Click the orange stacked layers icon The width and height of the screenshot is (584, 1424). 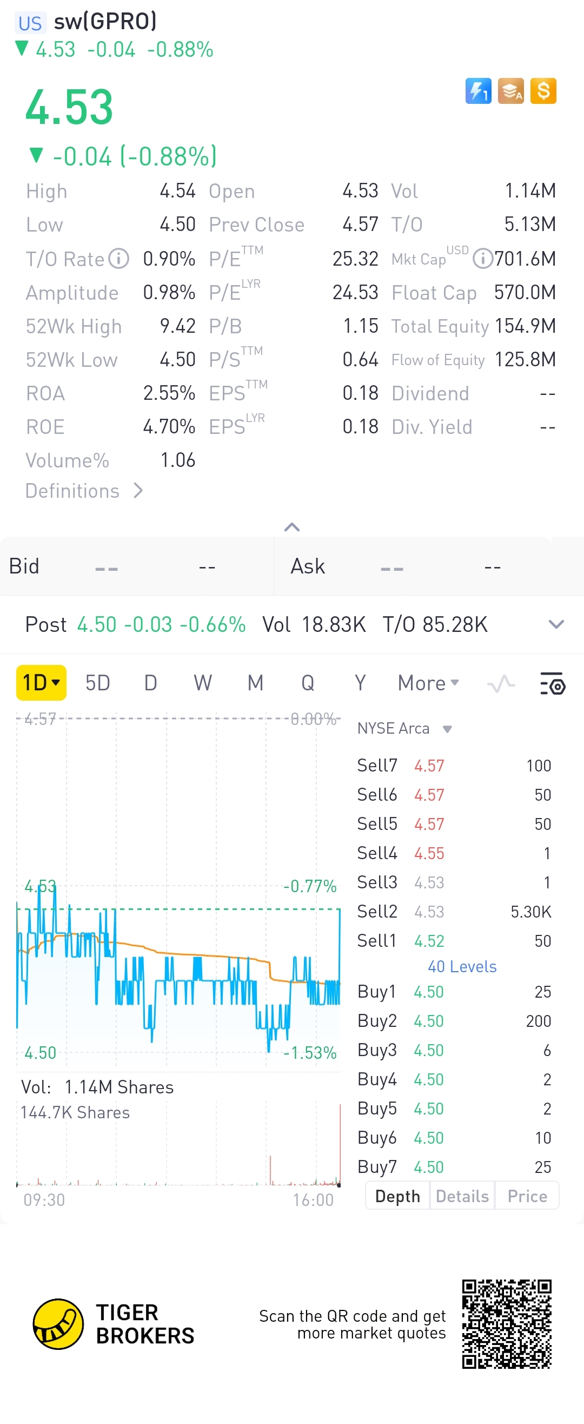(x=510, y=91)
